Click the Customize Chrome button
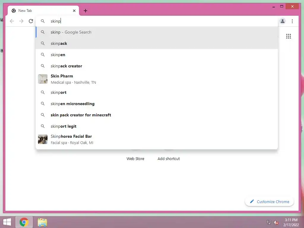Screen dimensions: 304x228 [x=269, y=202]
